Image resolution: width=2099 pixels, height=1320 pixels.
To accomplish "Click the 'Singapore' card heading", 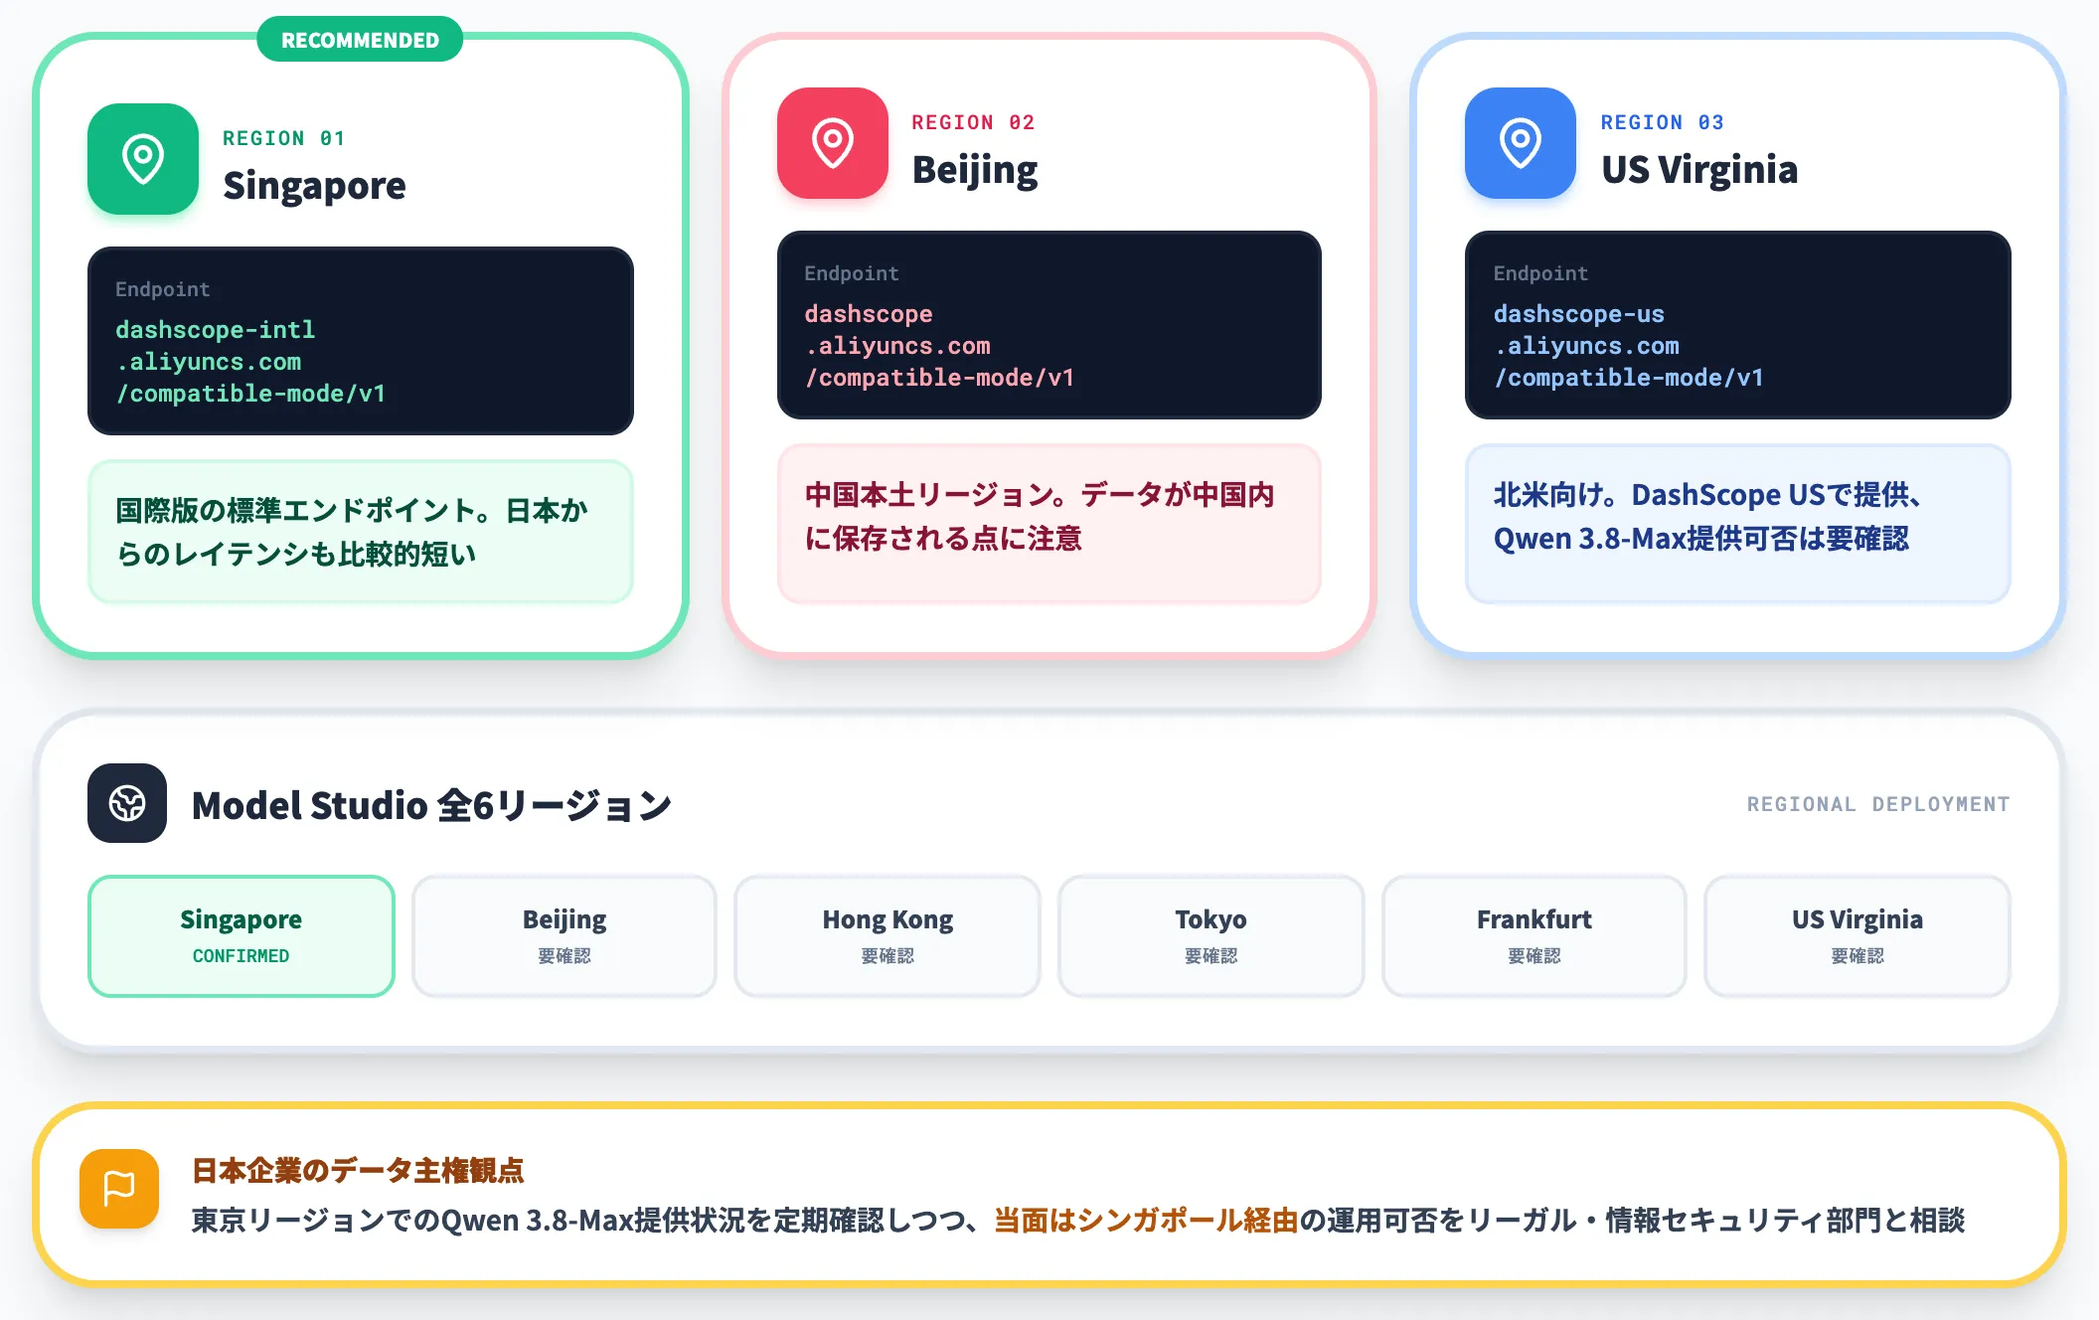I will (314, 186).
